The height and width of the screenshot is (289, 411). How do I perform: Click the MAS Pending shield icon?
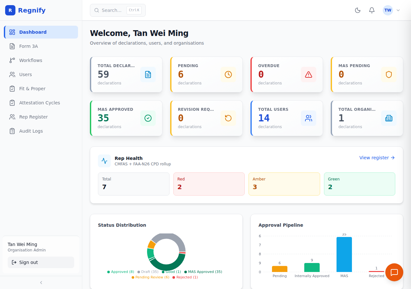click(389, 74)
